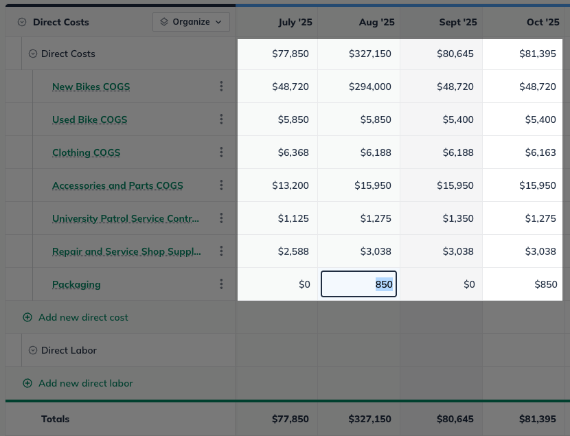Open the Repair and Service Shop Supplies menu
This screenshot has width=570, height=436.
[x=221, y=251]
